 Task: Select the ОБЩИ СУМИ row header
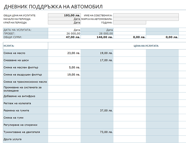click(26, 37)
